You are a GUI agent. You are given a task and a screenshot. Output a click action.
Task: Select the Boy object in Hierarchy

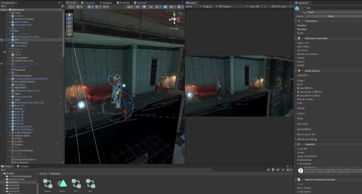point(17,31)
